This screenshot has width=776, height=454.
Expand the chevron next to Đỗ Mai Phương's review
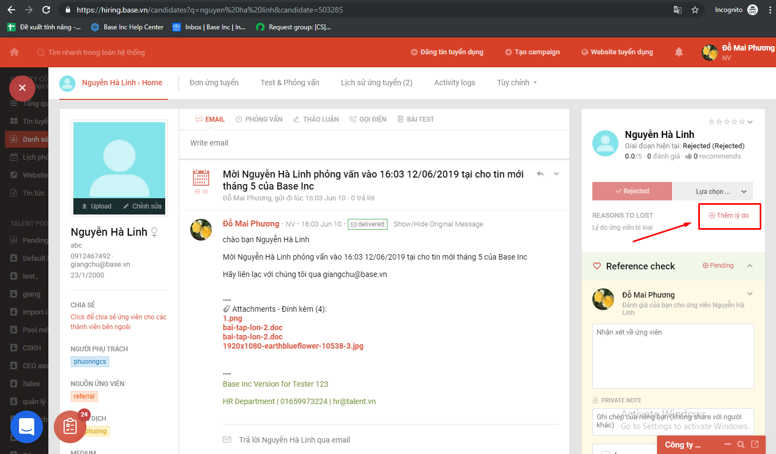point(750,294)
